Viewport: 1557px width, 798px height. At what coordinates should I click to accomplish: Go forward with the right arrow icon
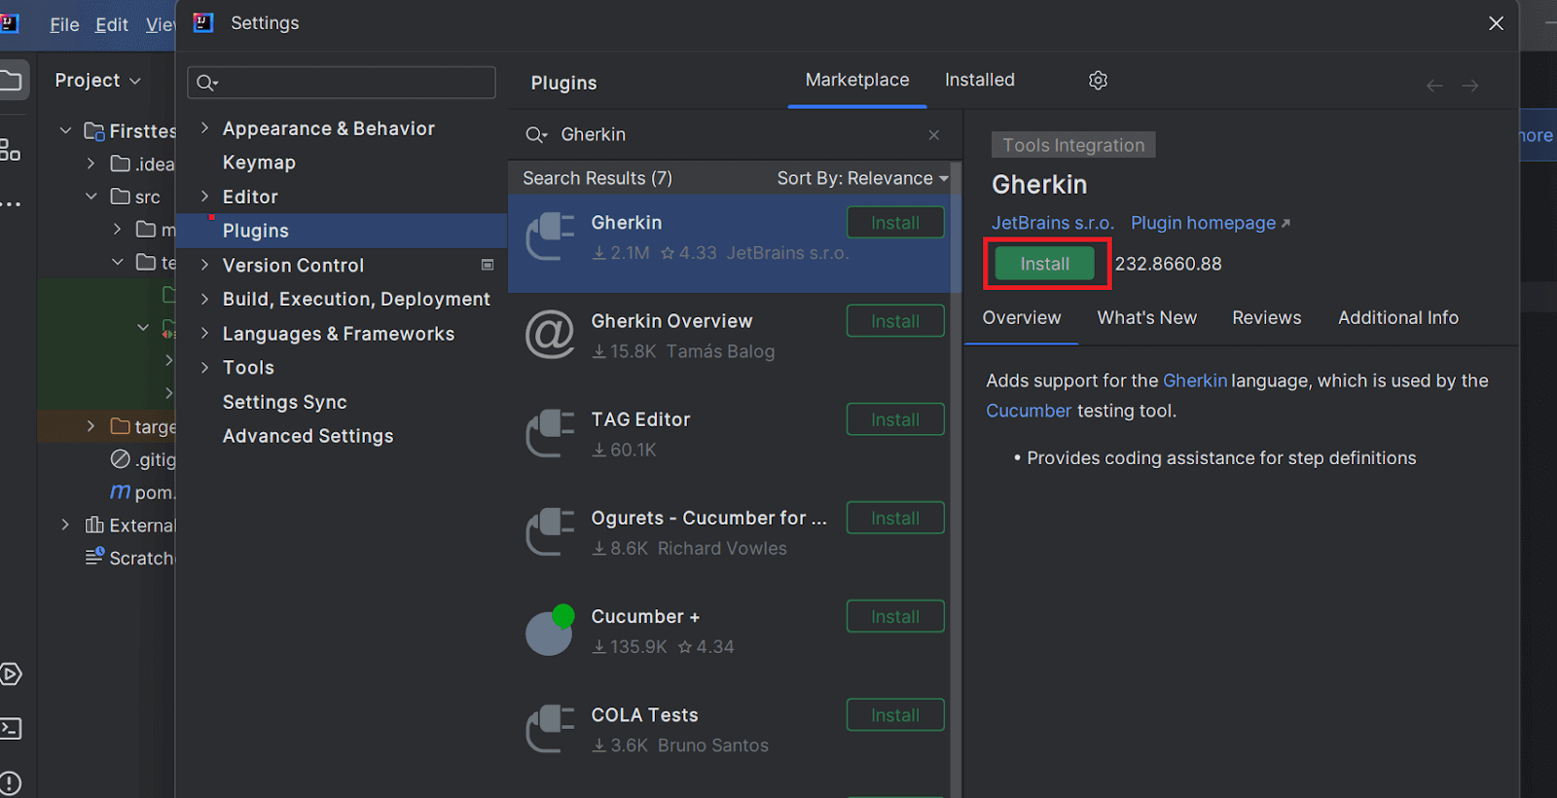[1470, 86]
